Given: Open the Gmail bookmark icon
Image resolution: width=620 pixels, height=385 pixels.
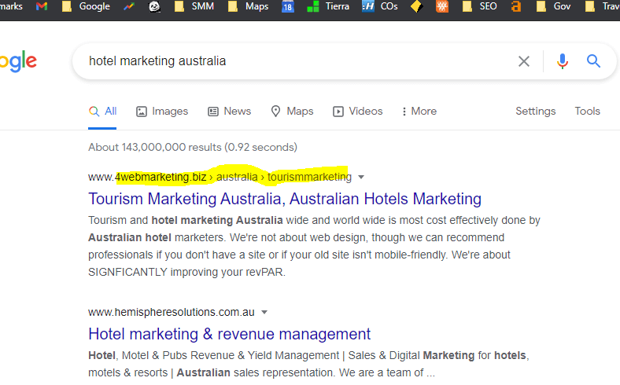Looking at the screenshot, I should click(x=42, y=6).
